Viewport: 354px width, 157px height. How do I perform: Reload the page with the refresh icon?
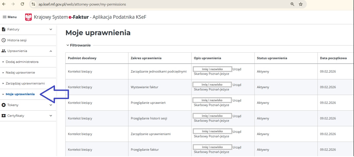click(x=22, y=4)
